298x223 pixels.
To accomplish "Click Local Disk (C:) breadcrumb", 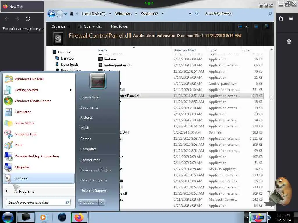I will pos(93,14).
